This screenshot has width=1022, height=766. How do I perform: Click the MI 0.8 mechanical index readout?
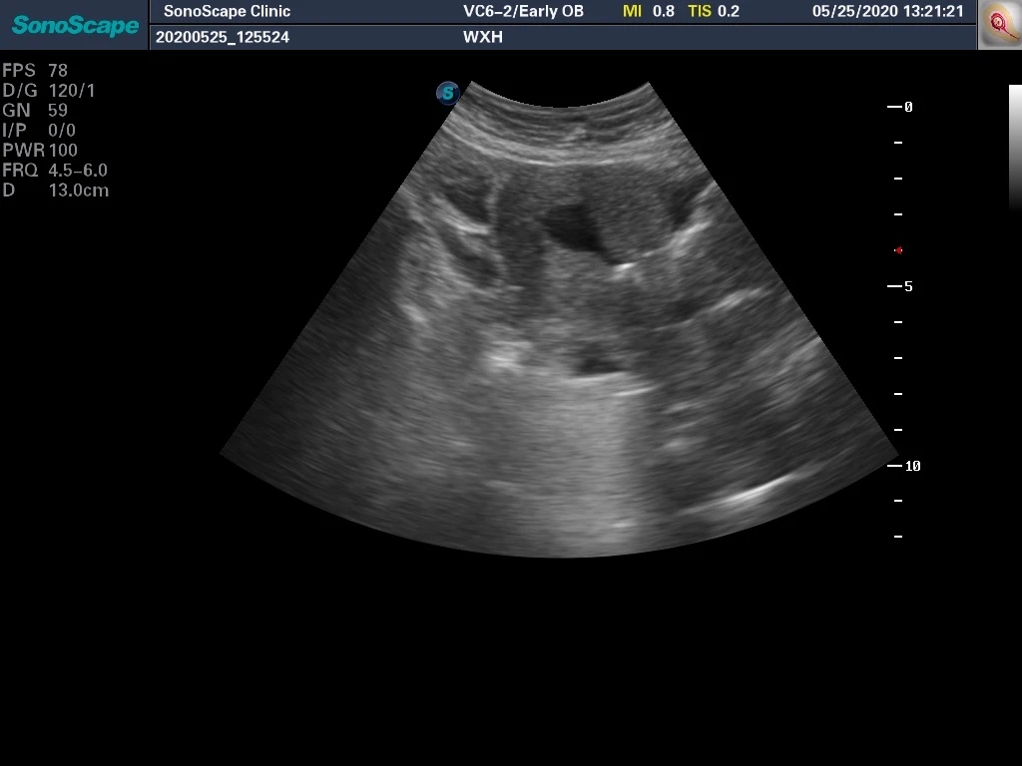[x=648, y=12]
